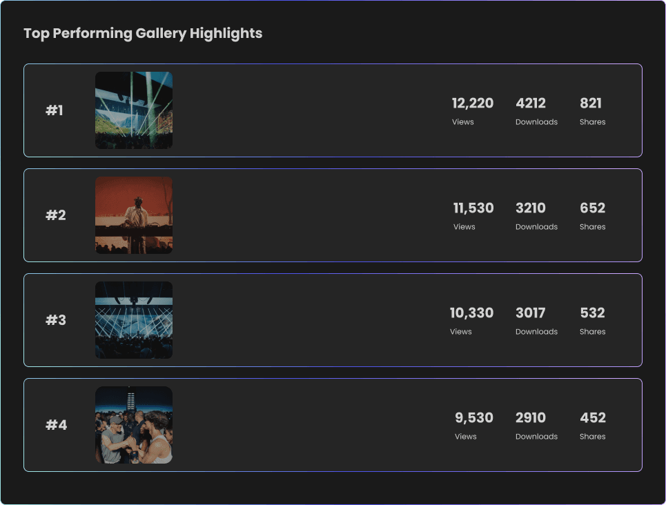Open the #2 highlight card
666x505 pixels.
[x=333, y=215]
